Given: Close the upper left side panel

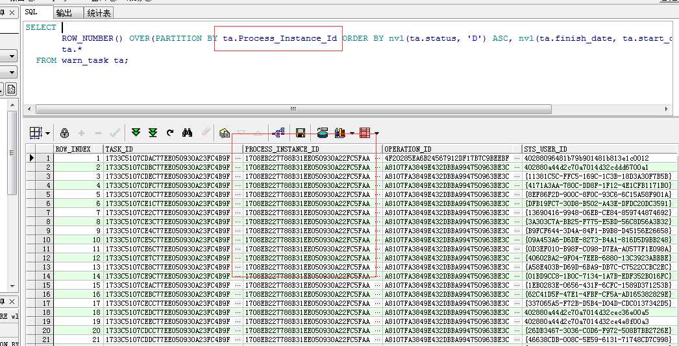Looking at the screenshot, I should 12,12.
